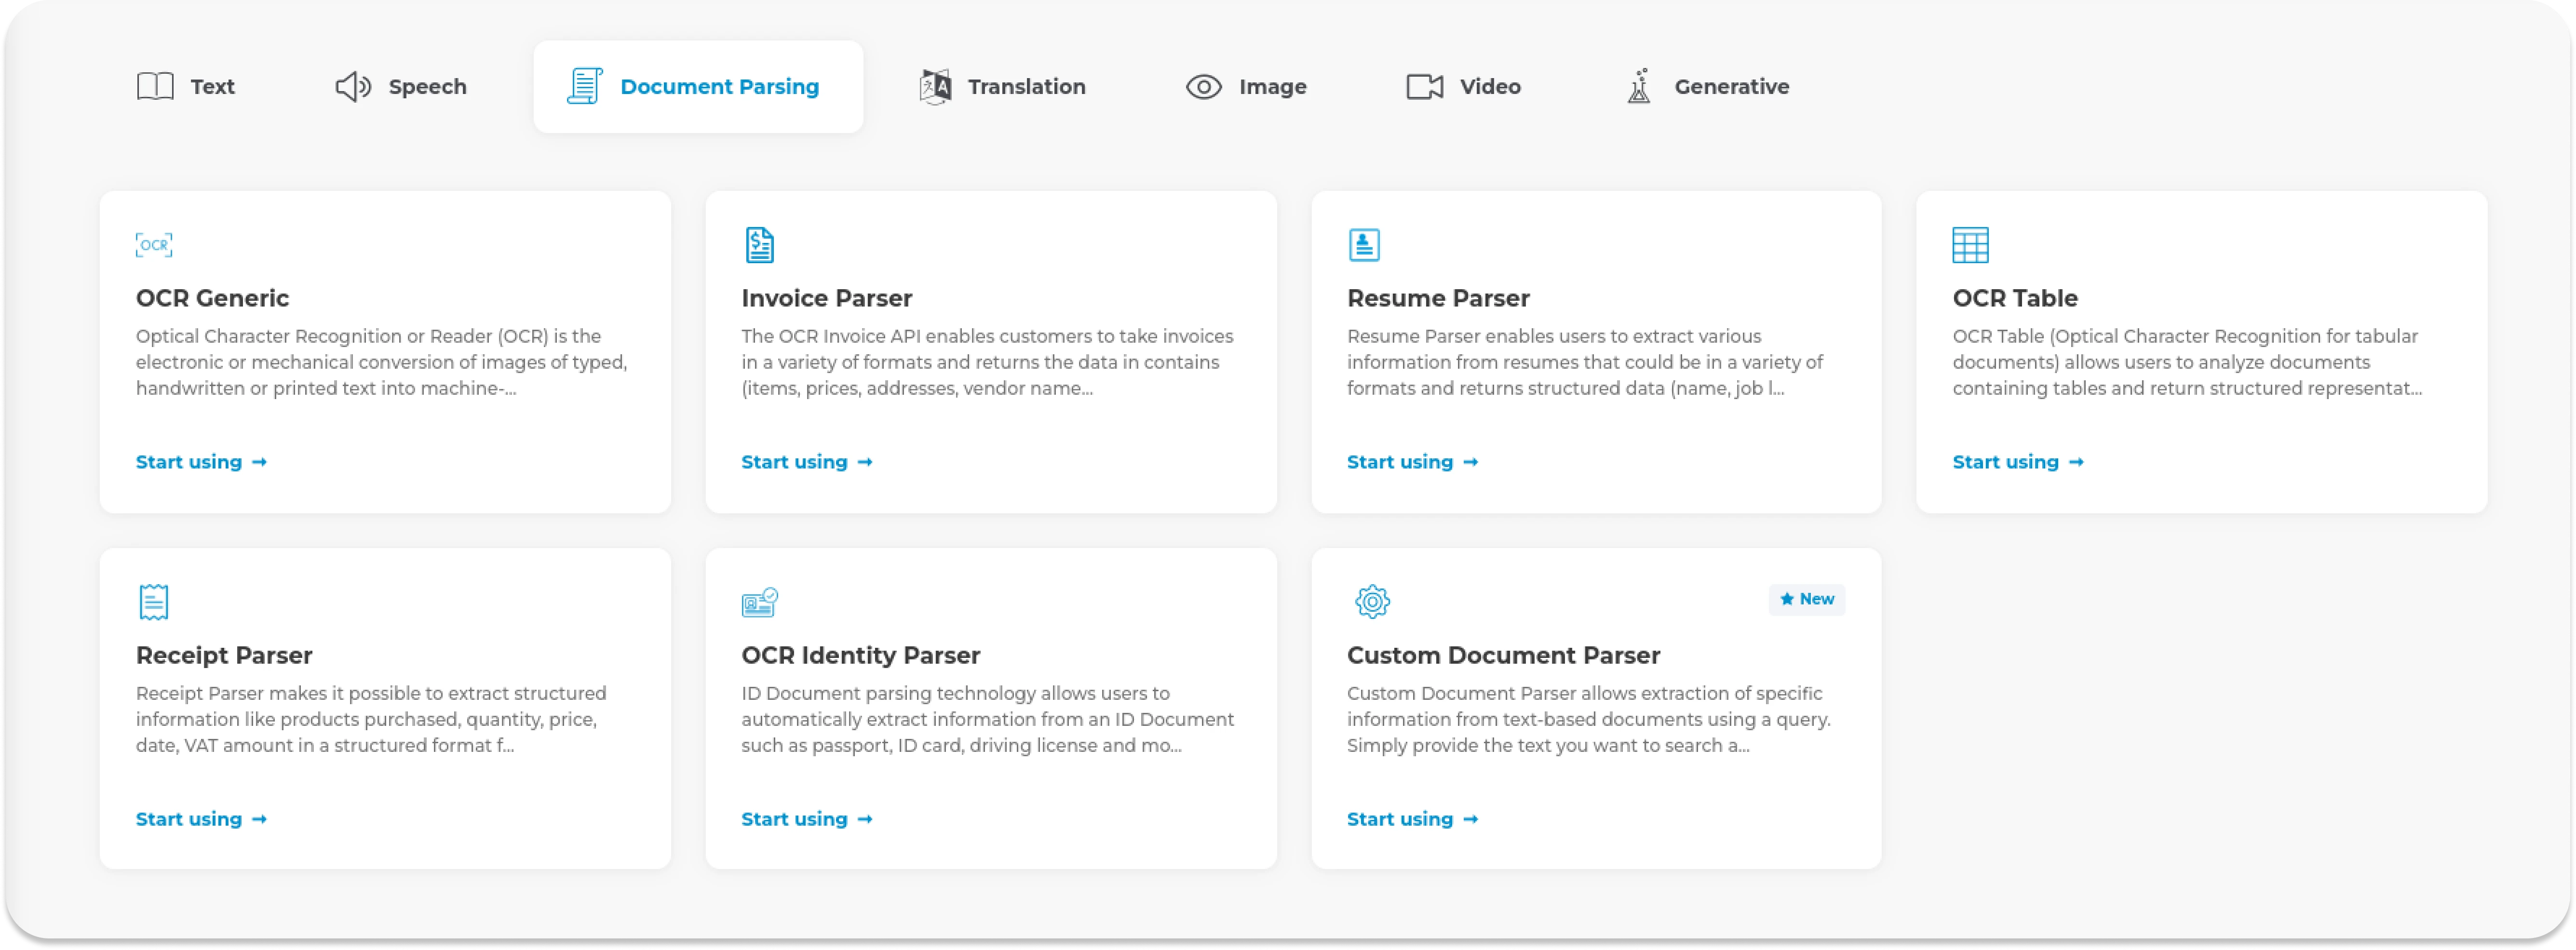Start using the Resume Parser
This screenshot has width=2576, height=950.
(1412, 461)
